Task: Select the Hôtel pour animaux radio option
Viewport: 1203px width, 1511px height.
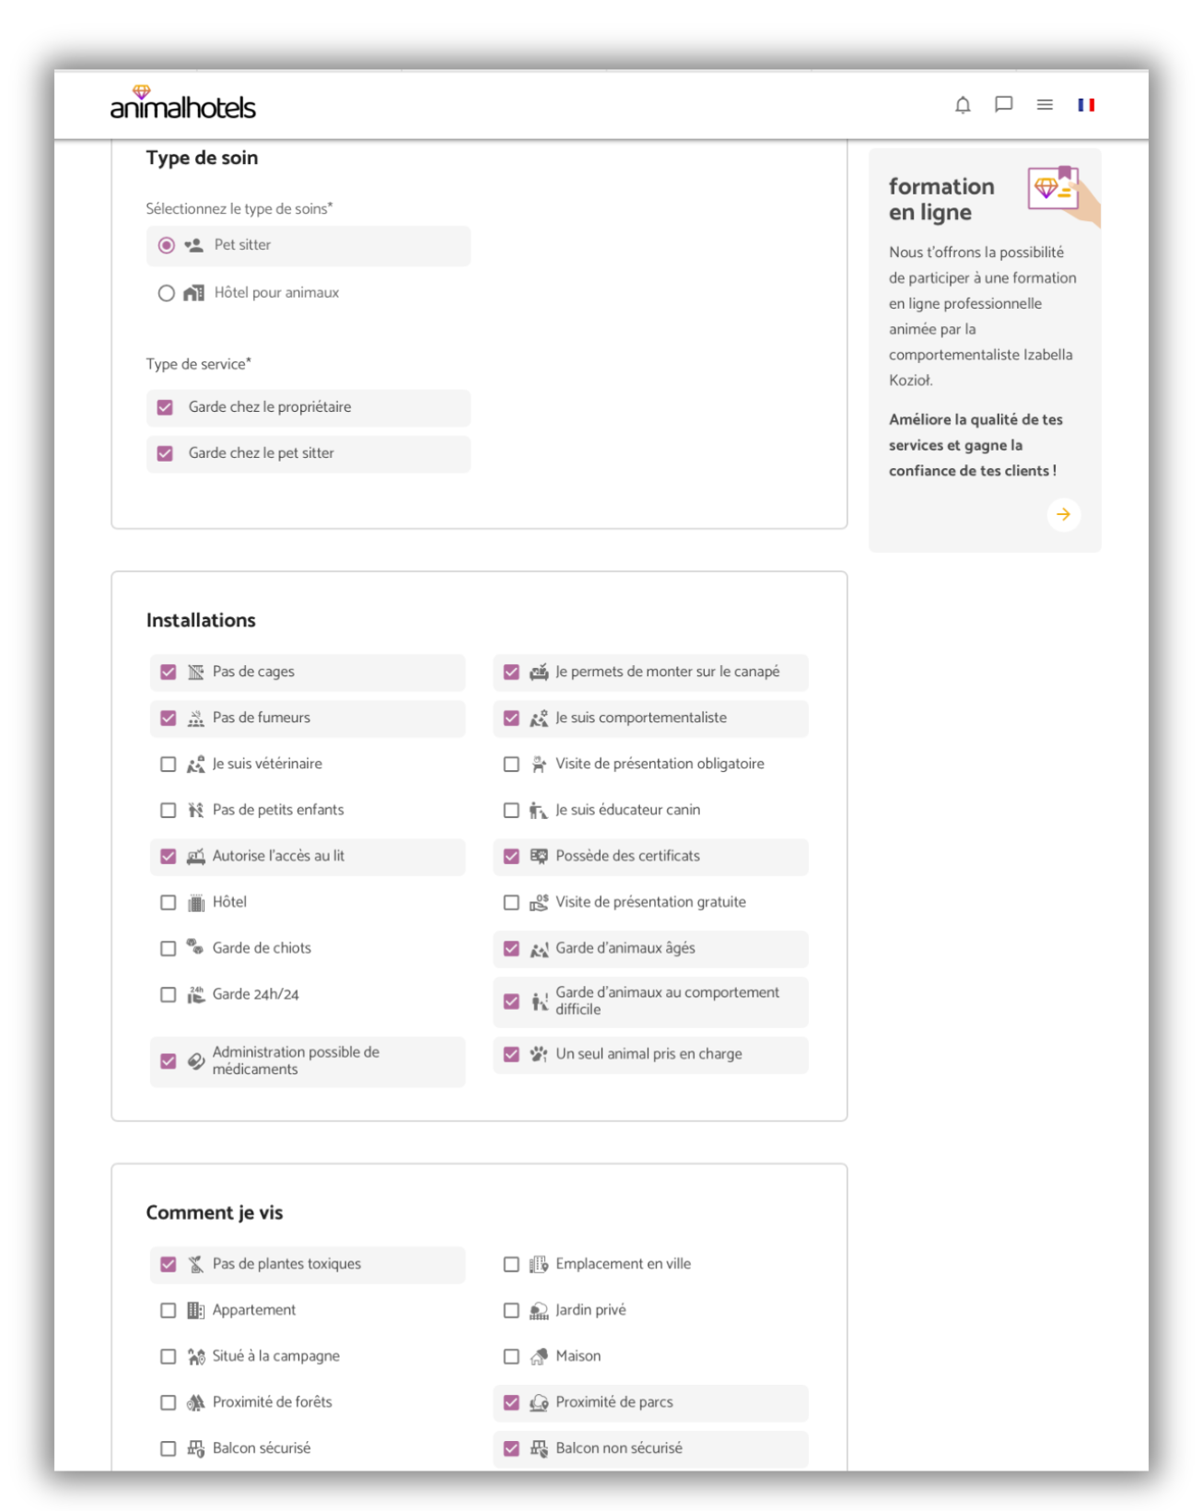Action: coord(167,293)
